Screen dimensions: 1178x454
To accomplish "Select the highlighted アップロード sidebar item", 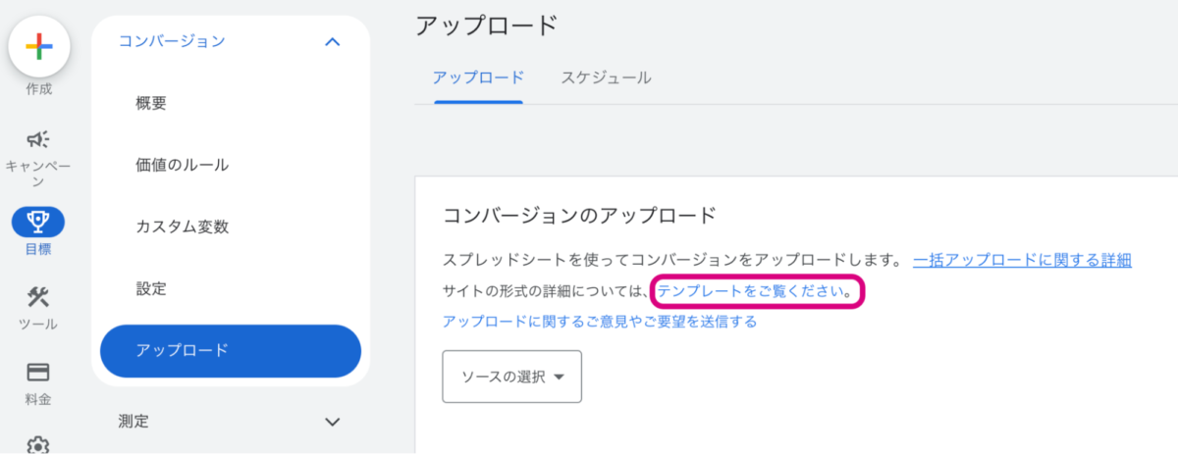I will click(231, 350).
